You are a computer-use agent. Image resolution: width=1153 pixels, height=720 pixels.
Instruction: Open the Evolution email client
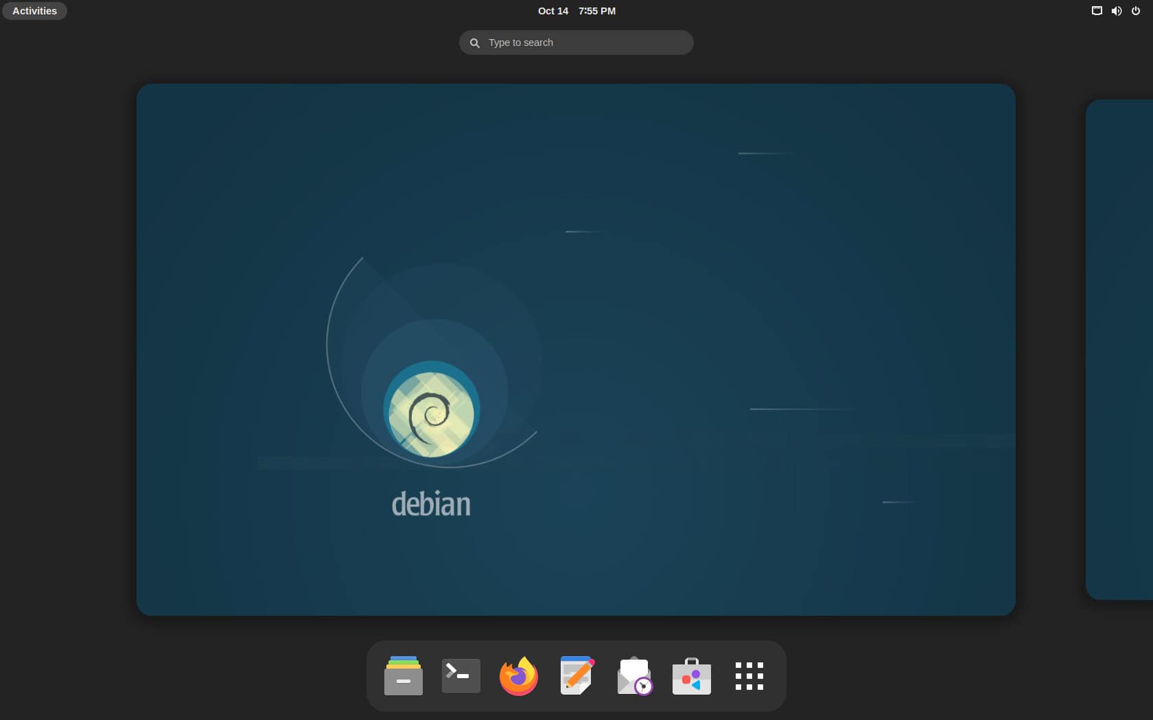[633, 675]
